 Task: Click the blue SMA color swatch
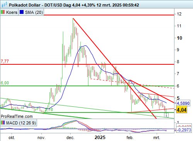coord(22,12)
